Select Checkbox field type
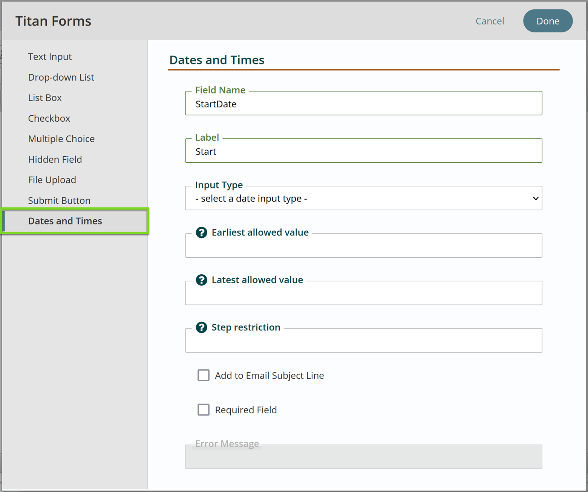This screenshot has width=588, height=492. coord(49,118)
